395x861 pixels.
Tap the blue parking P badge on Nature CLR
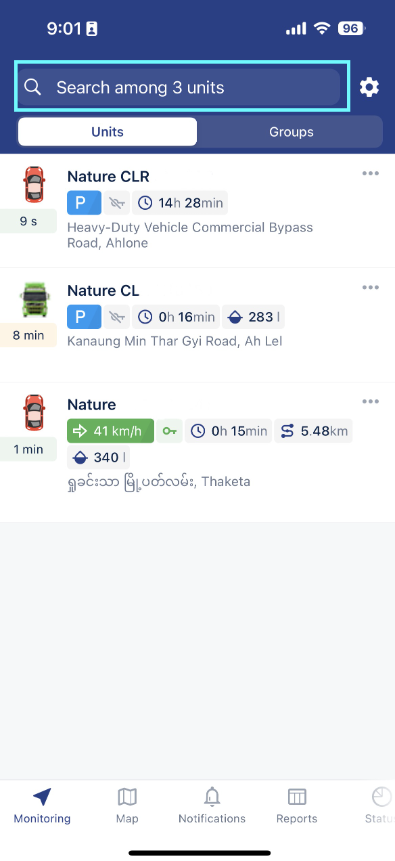[84, 202]
